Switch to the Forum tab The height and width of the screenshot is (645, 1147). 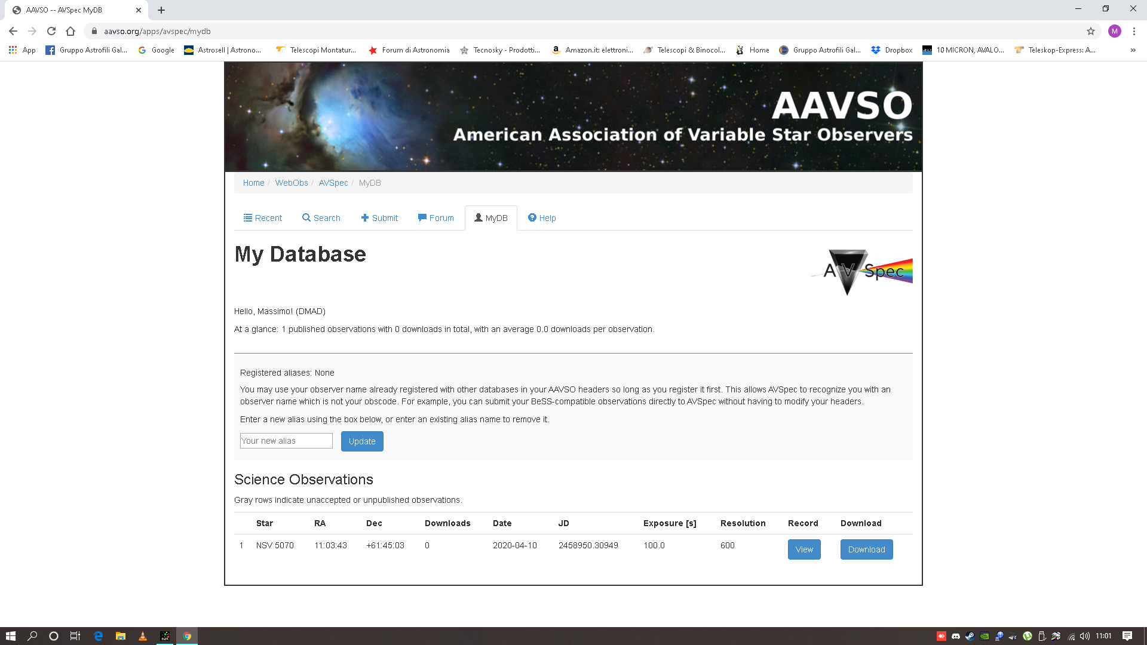coord(436,218)
